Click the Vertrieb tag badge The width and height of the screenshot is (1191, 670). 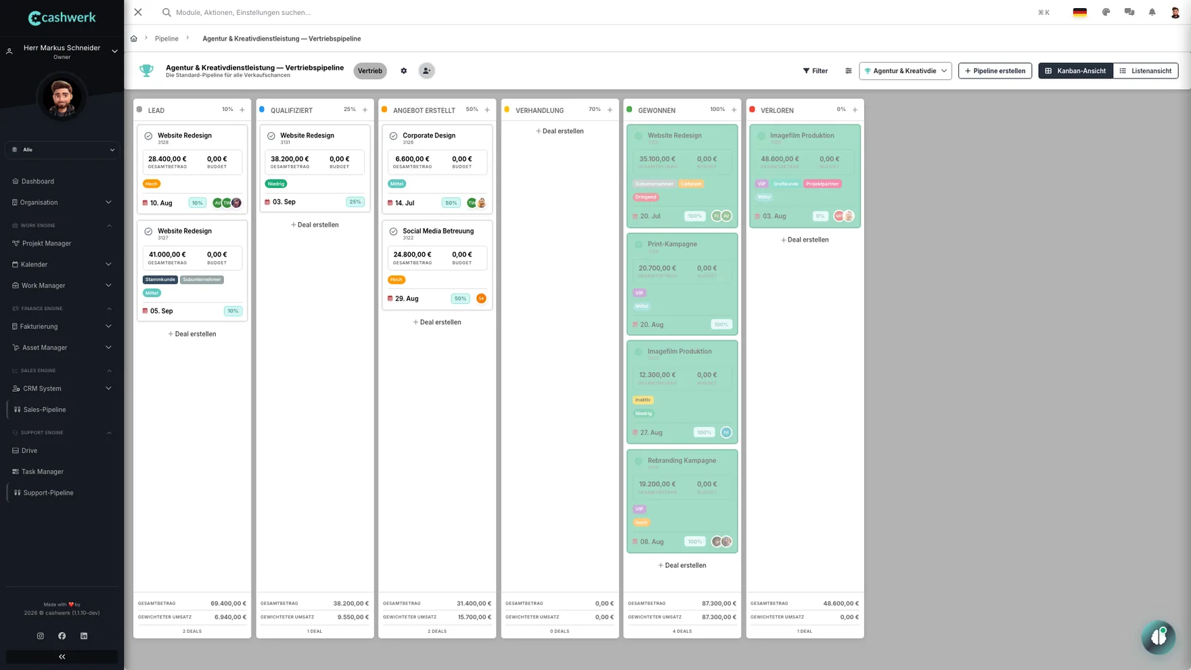pos(370,70)
